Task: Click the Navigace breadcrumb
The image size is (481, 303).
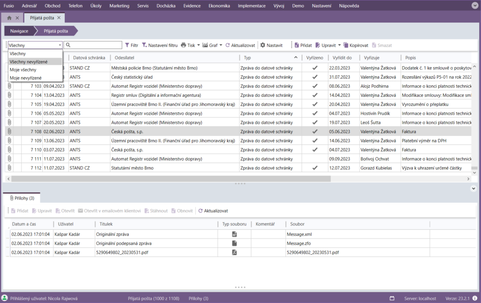Action: (20, 31)
